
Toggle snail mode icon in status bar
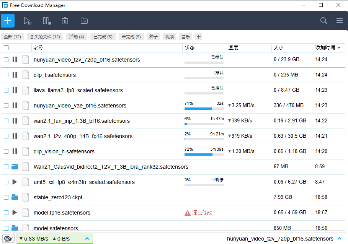coord(8,239)
